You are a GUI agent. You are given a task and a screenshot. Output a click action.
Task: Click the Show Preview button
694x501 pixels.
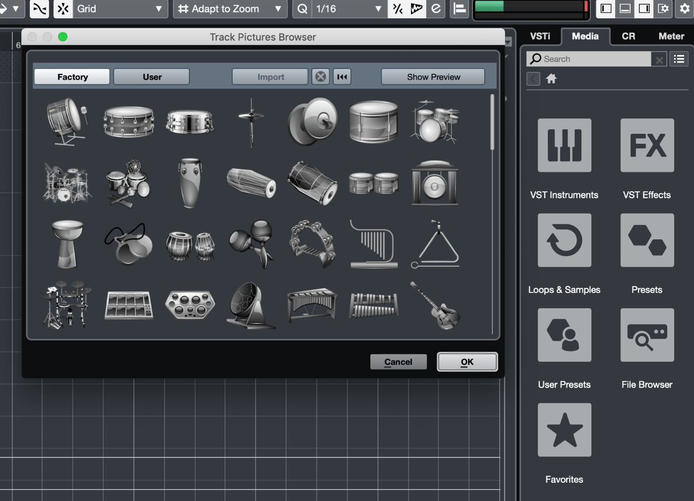pyautogui.click(x=433, y=77)
